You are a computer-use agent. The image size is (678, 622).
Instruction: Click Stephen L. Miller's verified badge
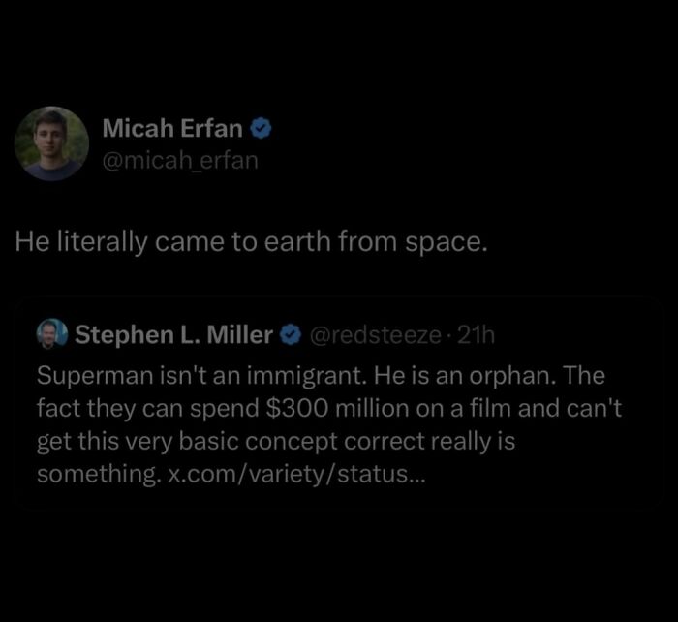(x=291, y=335)
